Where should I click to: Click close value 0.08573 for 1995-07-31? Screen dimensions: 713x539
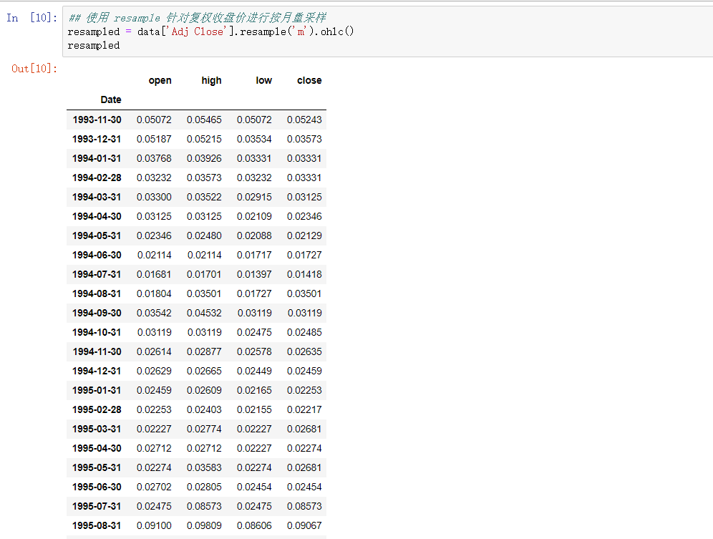tap(304, 506)
